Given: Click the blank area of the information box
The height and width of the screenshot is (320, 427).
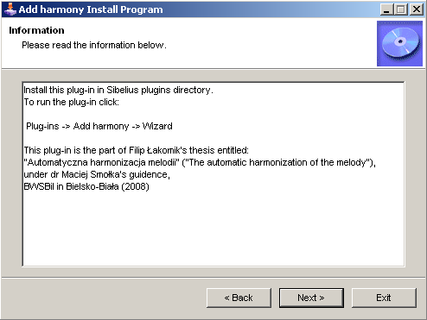Looking at the screenshot, I should 213,230.
